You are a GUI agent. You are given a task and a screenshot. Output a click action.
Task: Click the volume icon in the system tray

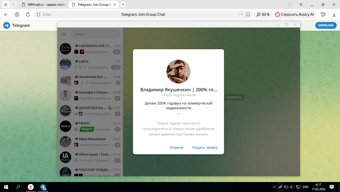[x=292, y=187]
